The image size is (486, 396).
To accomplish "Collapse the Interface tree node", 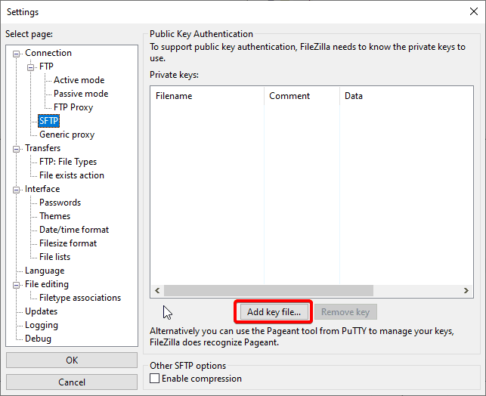I will click(17, 189).
